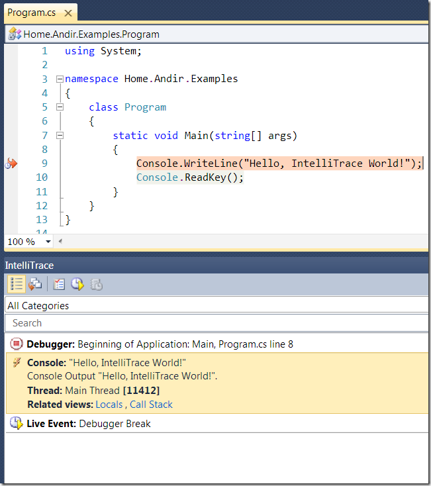This screenshot has width=431, height=486.
Task: Click the class icon in the navigation bar
Action: tap(15, 34)
